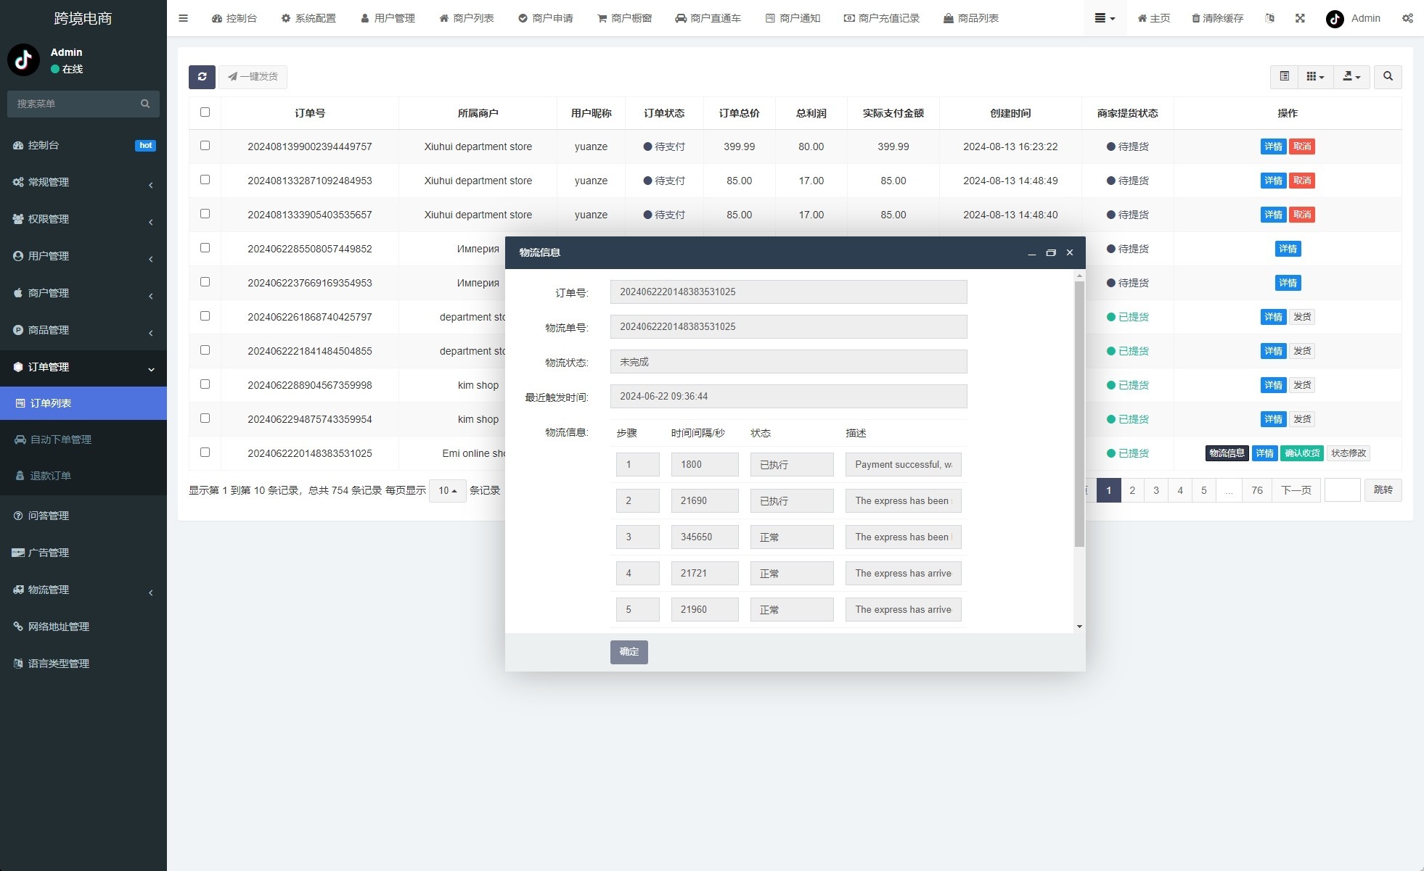The width and height of the screenshot is (1424, 871).
Task: Click the 控制台 hot icon in sidebar
Action: (147, 144)
